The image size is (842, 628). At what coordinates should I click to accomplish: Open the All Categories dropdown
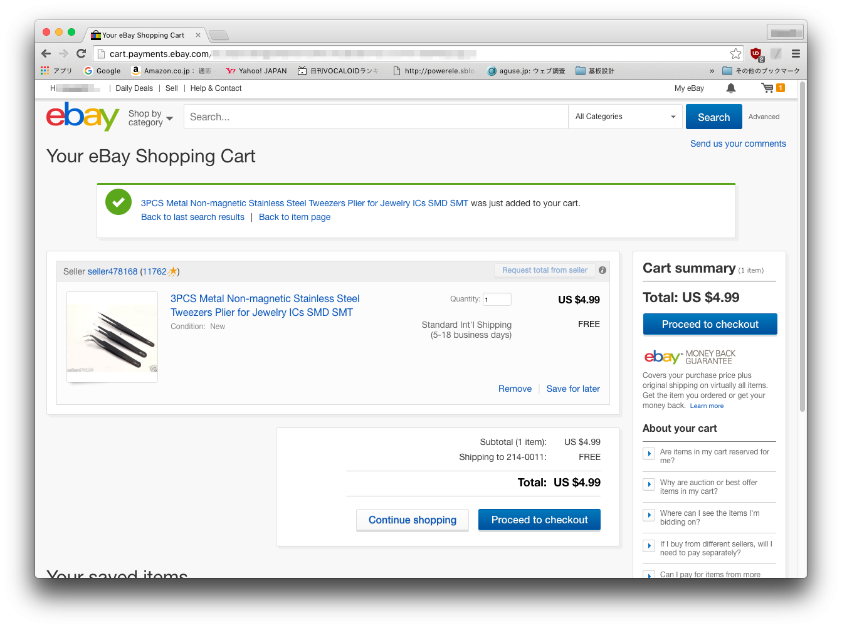tap(625, 117)
